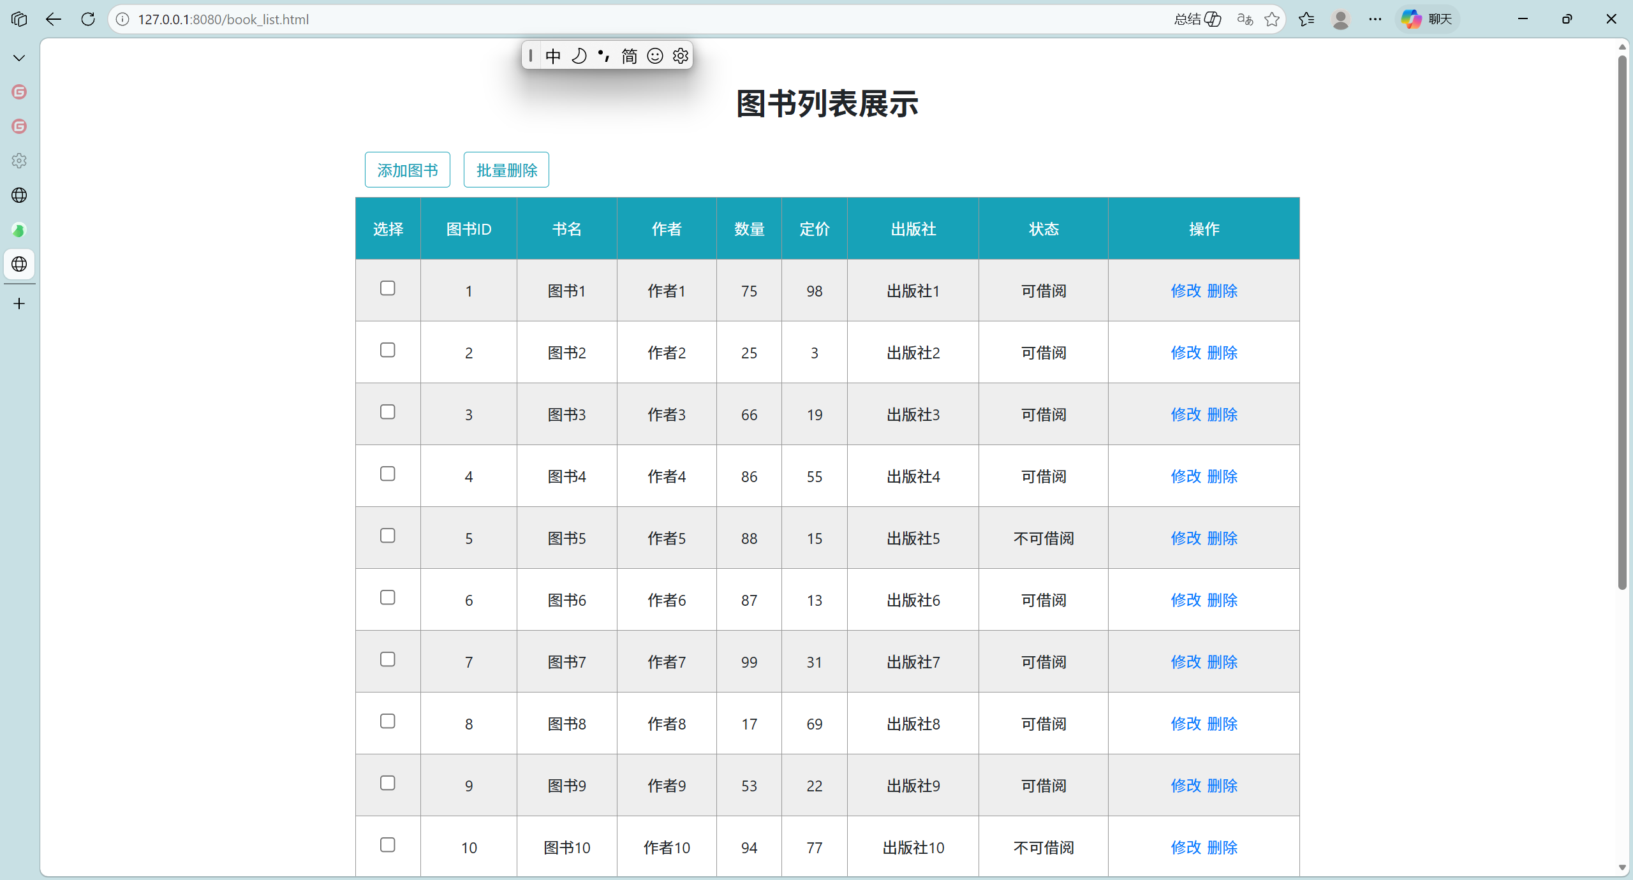This screenshot has height=880, width=1633.
Task: Click the 作者6 cell
Action: tap(667, 600)
